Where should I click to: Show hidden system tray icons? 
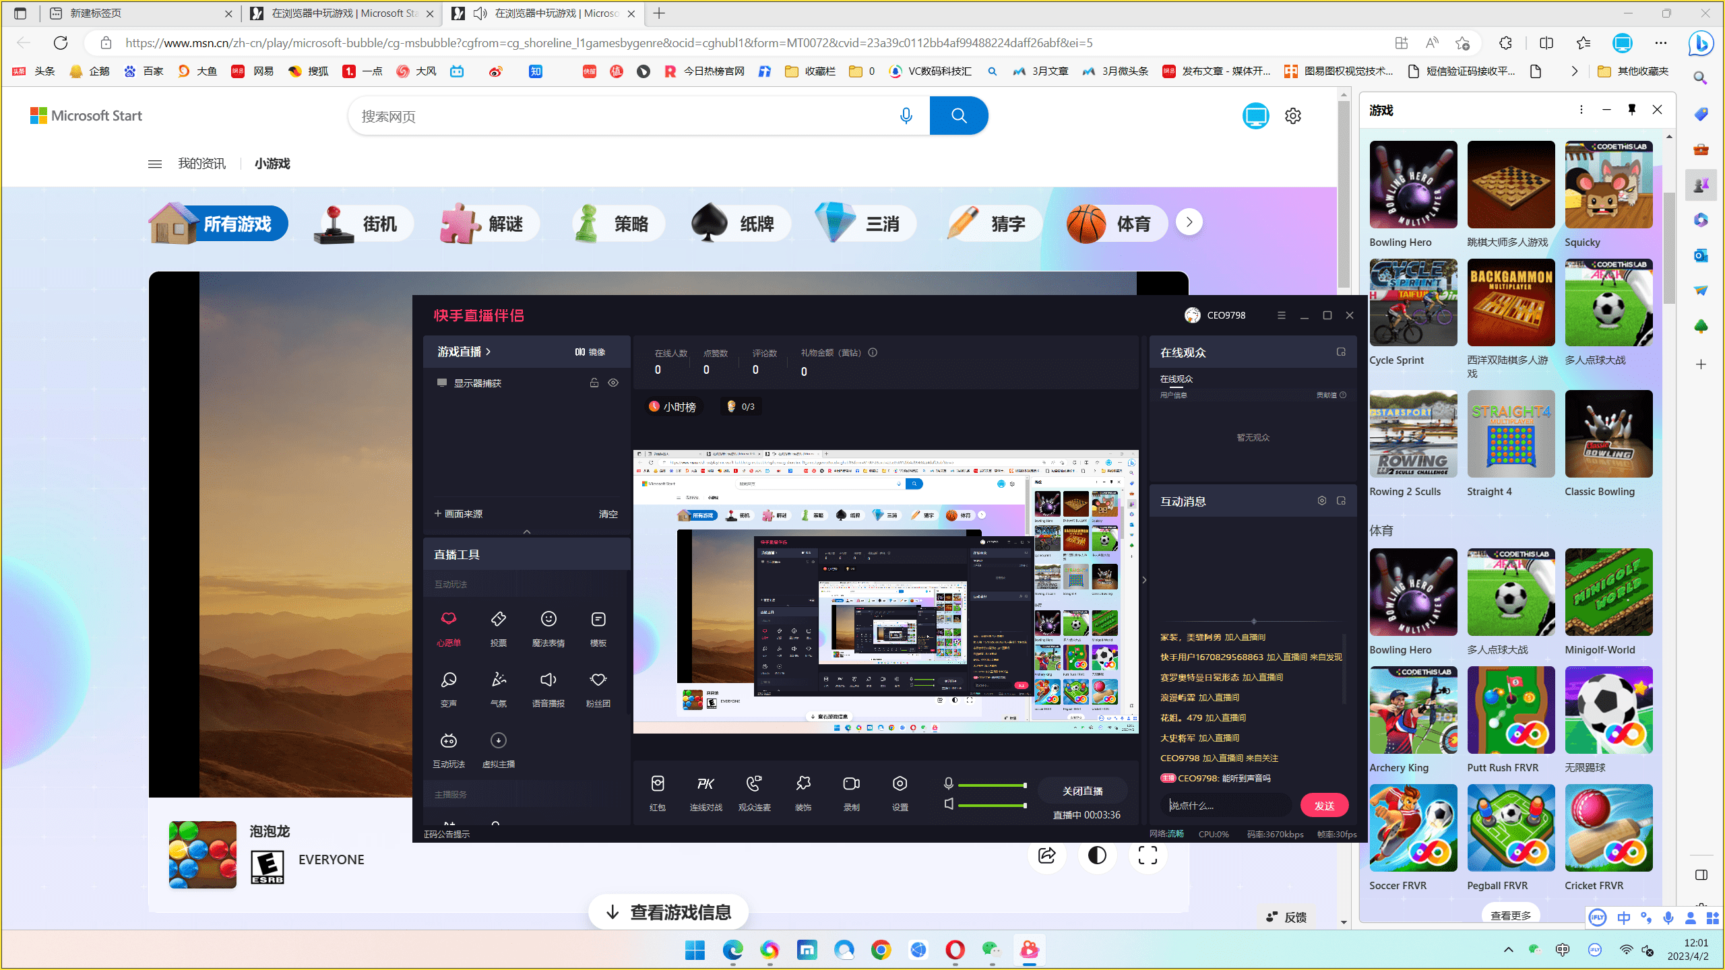click(1509, 950)
